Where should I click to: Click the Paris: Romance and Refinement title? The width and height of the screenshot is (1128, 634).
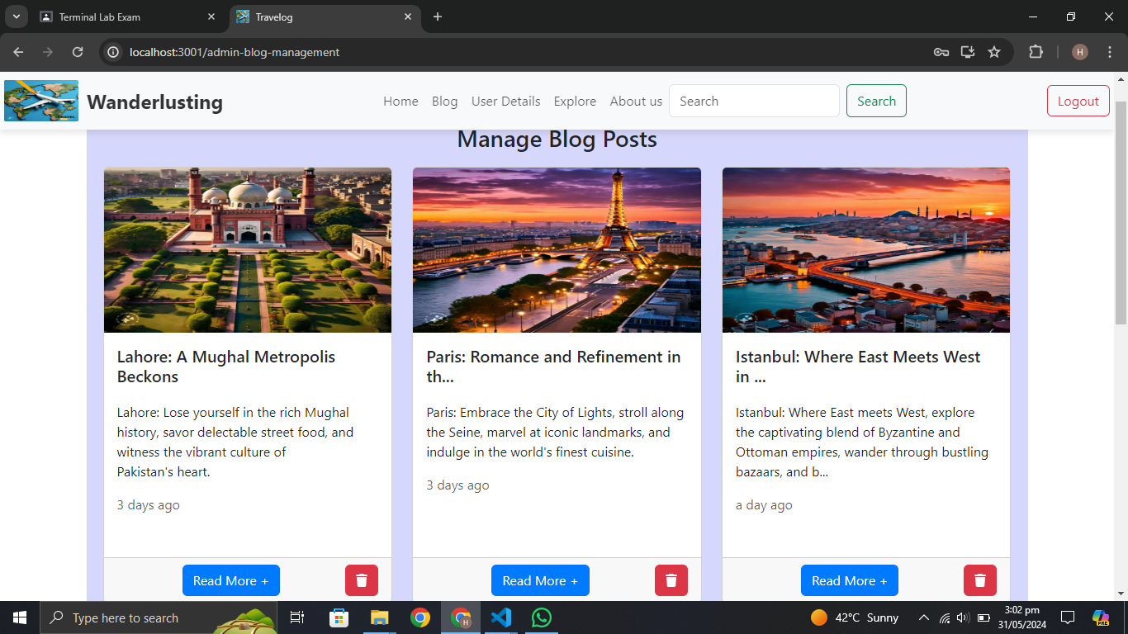pyautogui.click(x=553, y=367)
